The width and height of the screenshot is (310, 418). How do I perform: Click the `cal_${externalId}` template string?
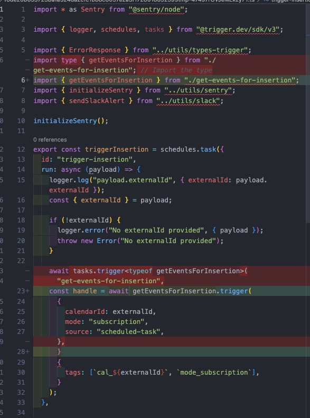tap(130, 373)
